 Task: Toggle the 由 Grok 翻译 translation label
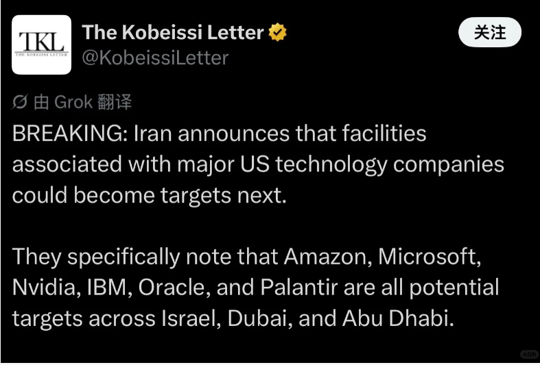82,103
